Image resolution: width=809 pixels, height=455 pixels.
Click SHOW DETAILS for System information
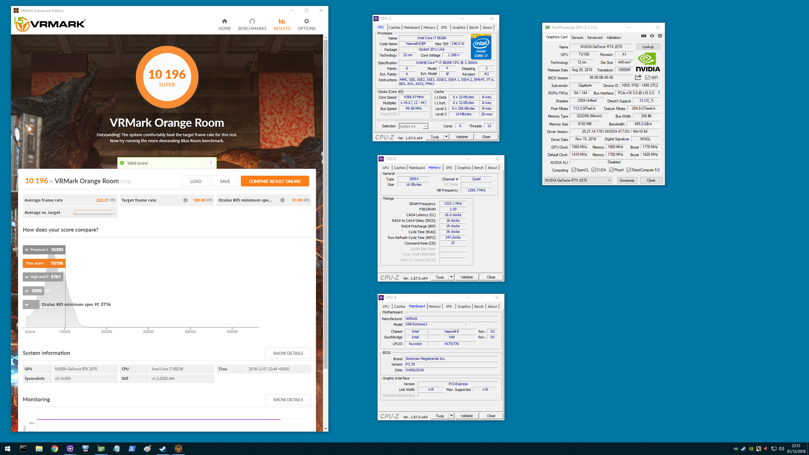(x=288, y=353)
